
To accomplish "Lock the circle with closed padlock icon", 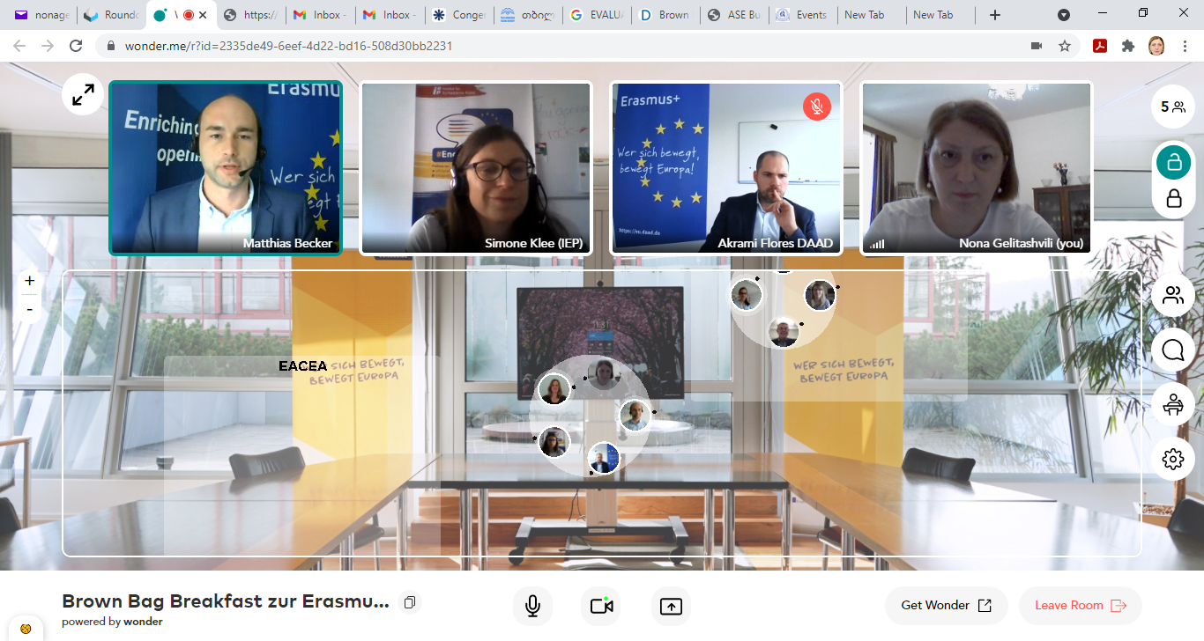I will pos(1173,198).
